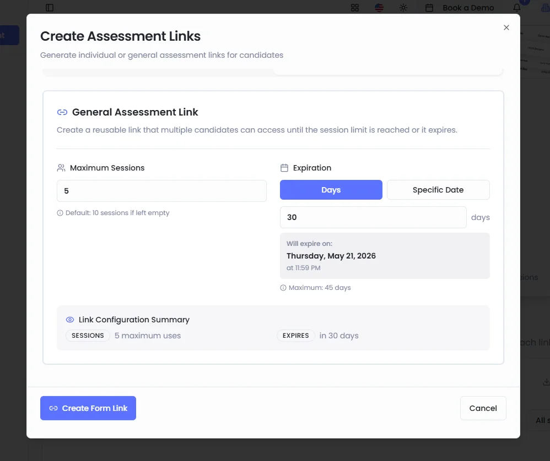
Task: Click the people icon next to Maximum Sessions
Action: click(61, 168)
